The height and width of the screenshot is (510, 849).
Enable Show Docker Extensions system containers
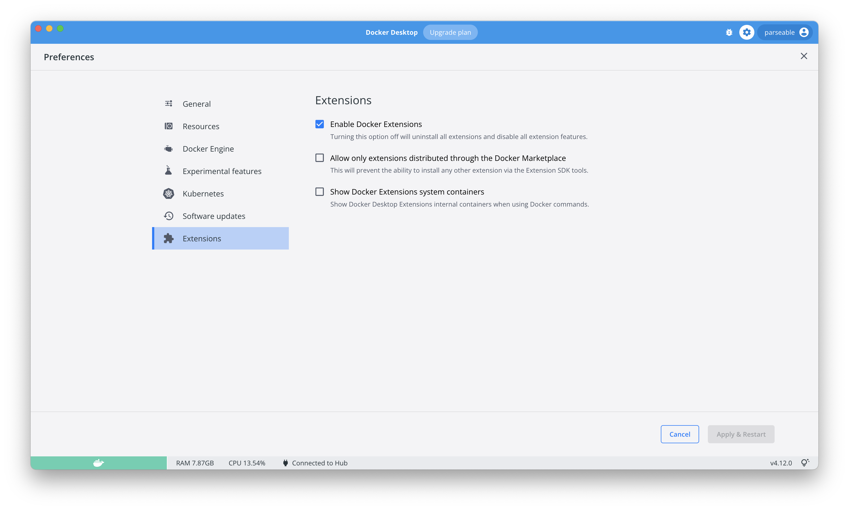[319, 192]
